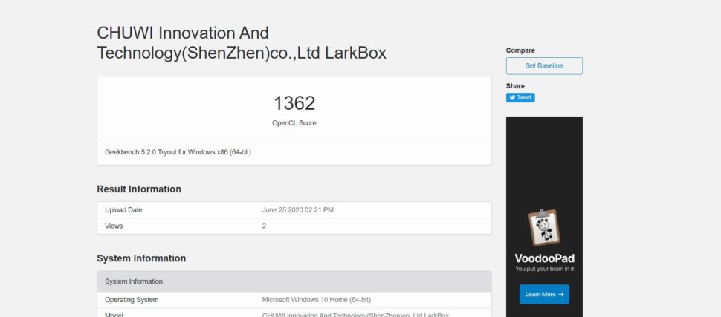Click the Operating System label
This screenshot has width=721, height=317.
click(132, 300)
